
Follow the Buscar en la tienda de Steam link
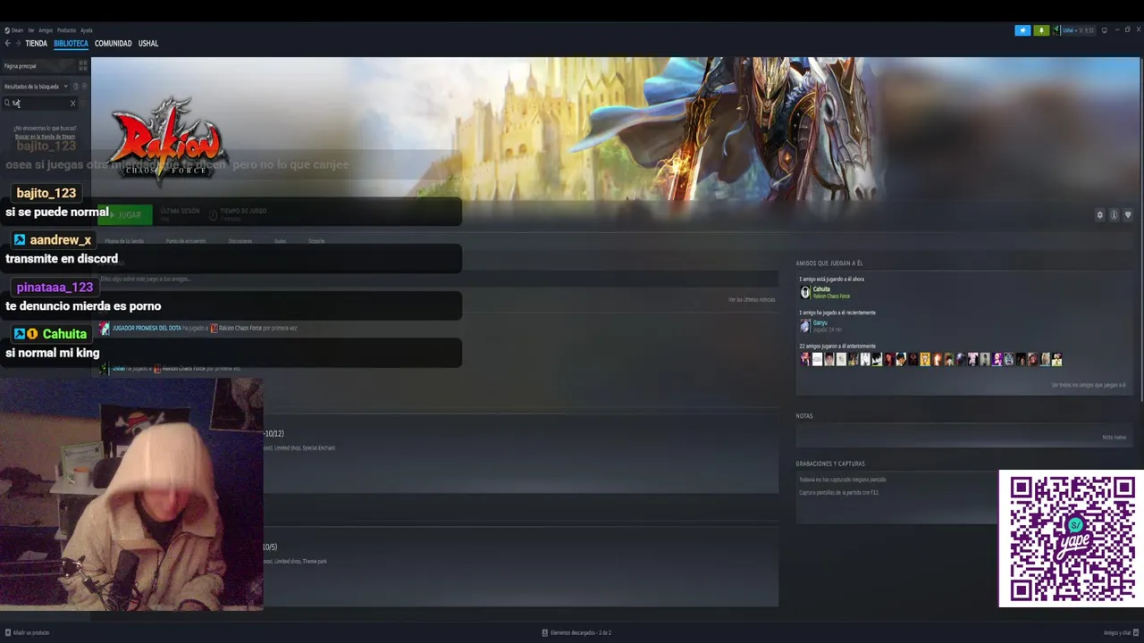[45, 137]
